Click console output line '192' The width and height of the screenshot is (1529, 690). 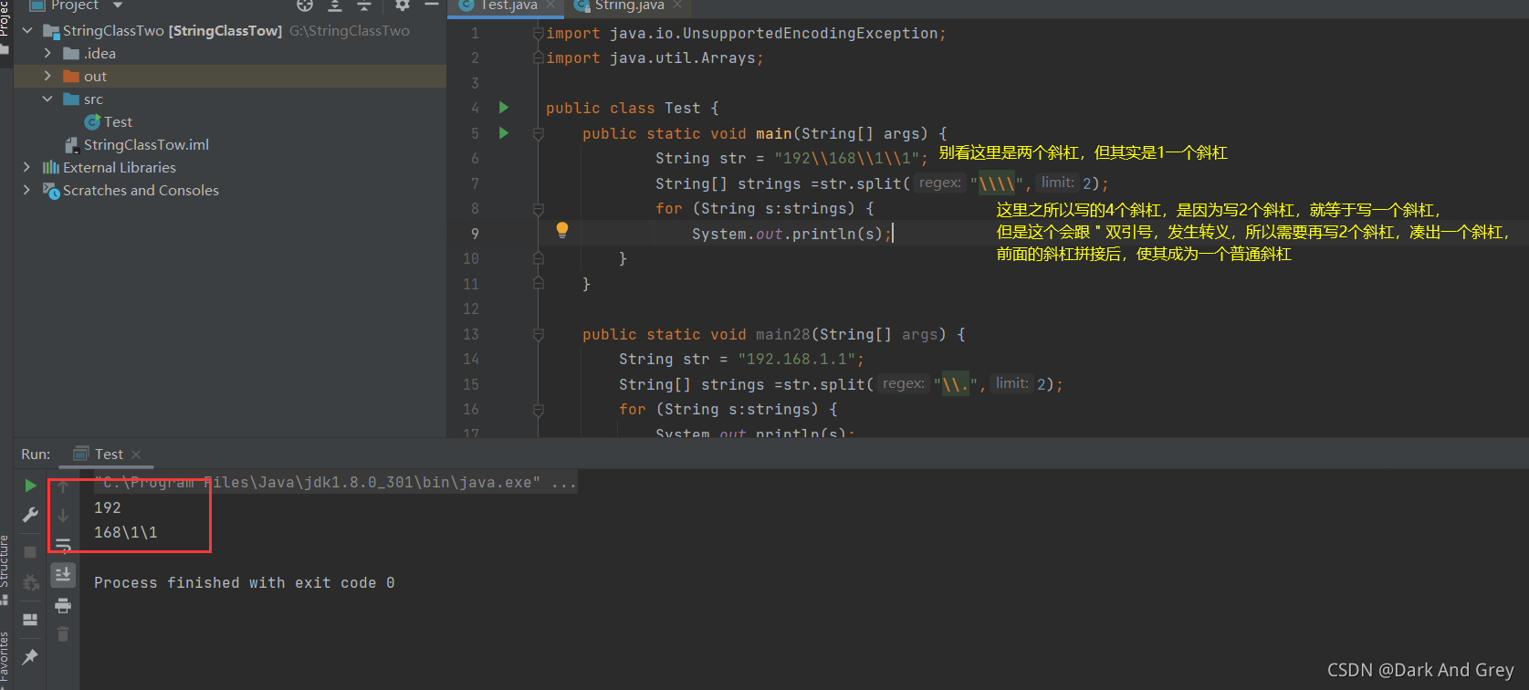point(108,507)
